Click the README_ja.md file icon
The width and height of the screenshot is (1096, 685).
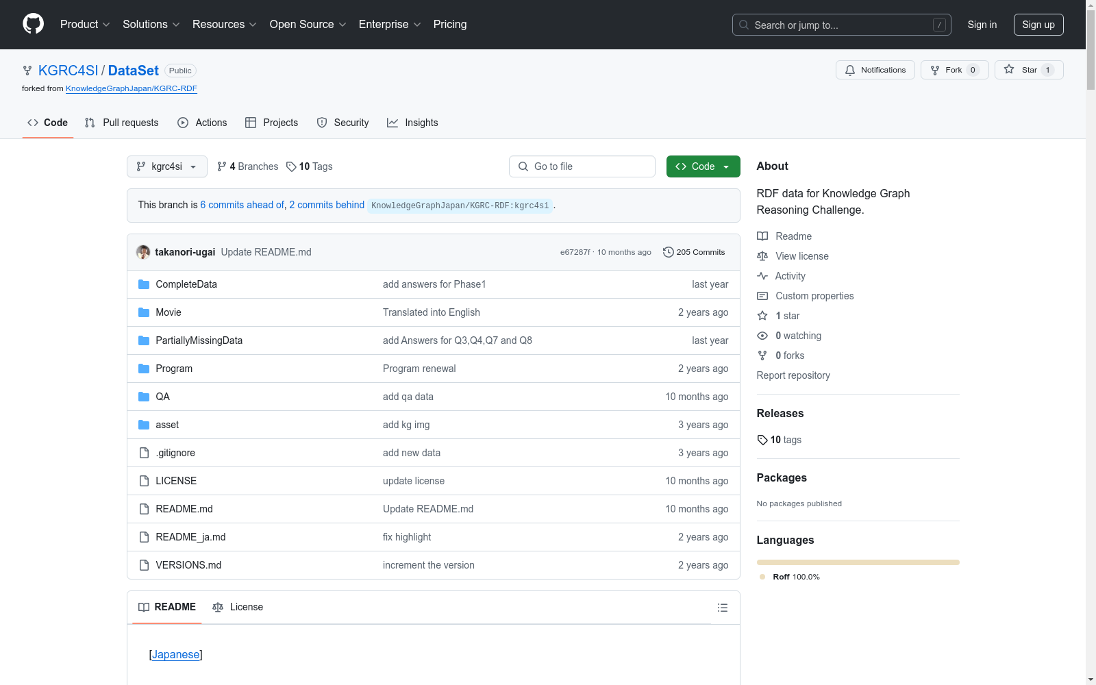[x=144, y=537]
